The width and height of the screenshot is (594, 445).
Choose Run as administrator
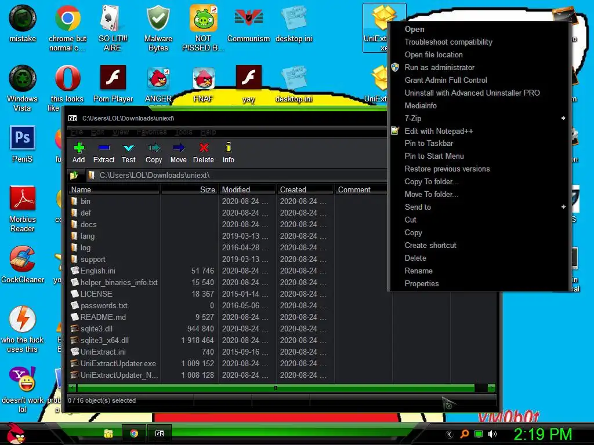[x=479, y=67]
